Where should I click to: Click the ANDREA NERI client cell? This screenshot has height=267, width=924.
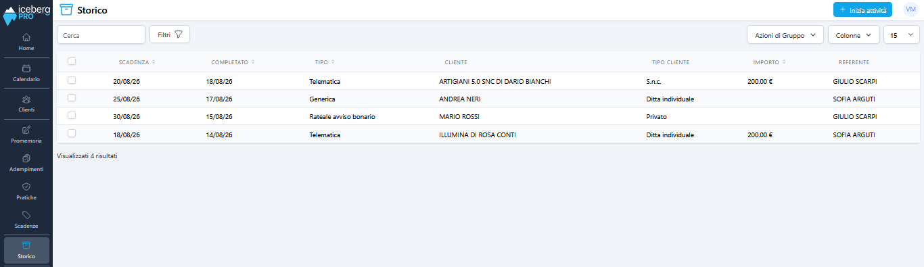point(460,99)
